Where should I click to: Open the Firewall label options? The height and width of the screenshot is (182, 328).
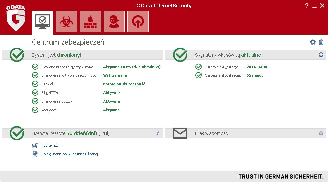48,84
